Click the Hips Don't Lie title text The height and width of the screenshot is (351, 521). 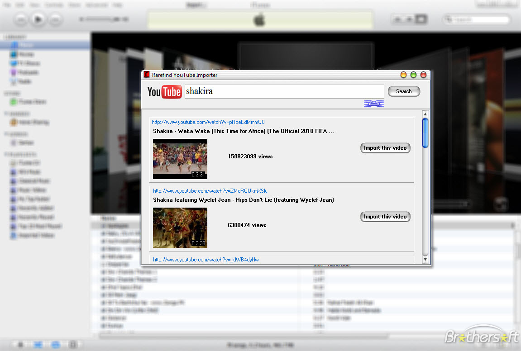(x=244, y=199)
